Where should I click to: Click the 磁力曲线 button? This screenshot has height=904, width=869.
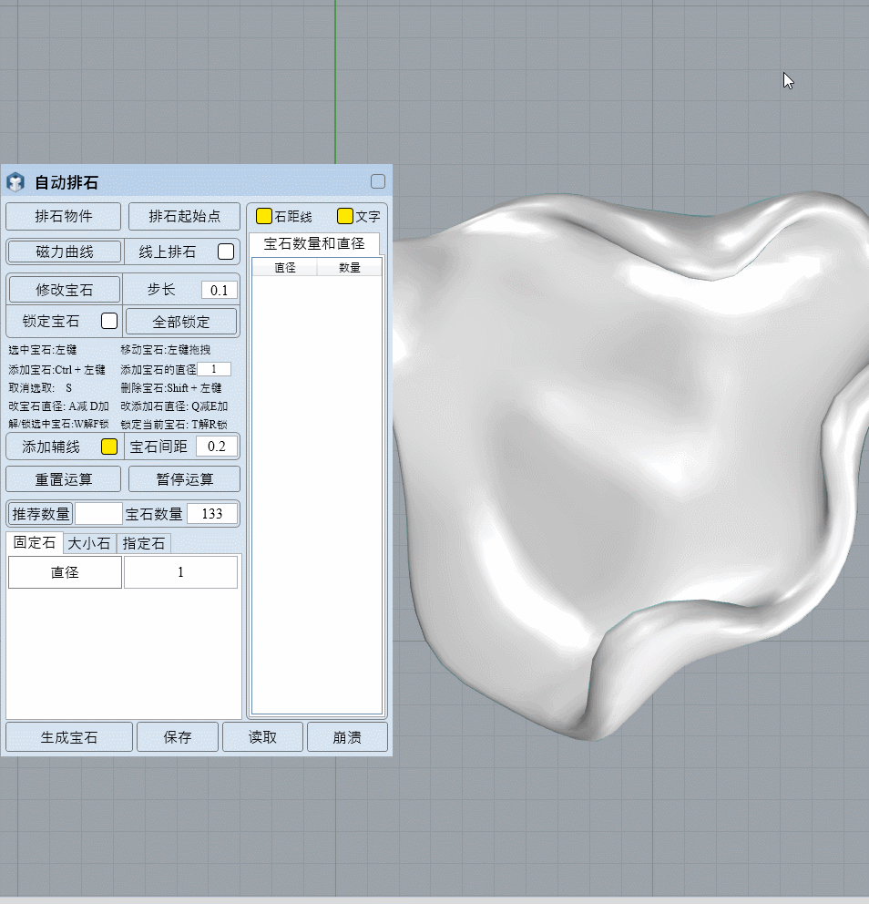tap(65, 252)
